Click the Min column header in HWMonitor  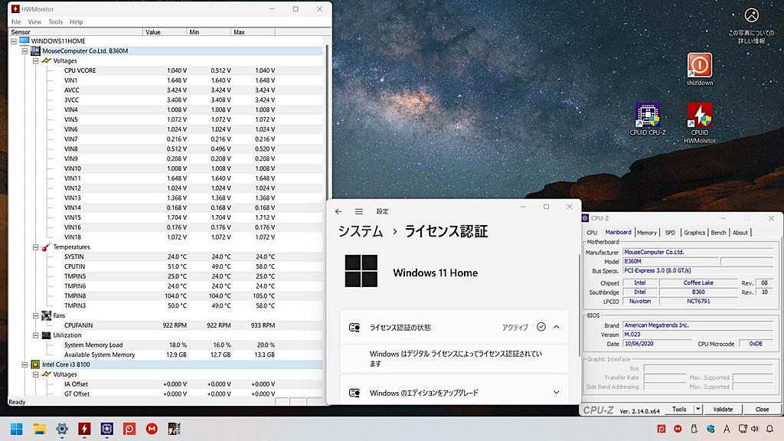click(x=209, y=32)
